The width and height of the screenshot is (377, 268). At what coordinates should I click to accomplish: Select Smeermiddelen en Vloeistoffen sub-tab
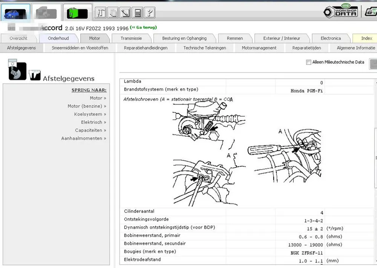pyautogui.click(x=80, y=48)
